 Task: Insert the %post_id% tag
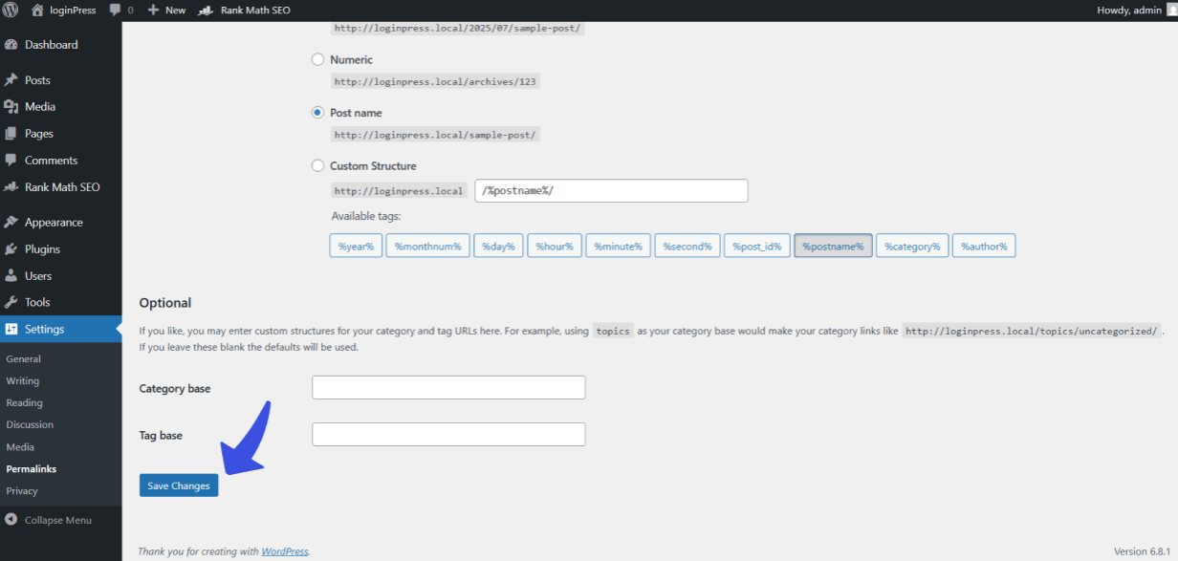click(757, 247)
